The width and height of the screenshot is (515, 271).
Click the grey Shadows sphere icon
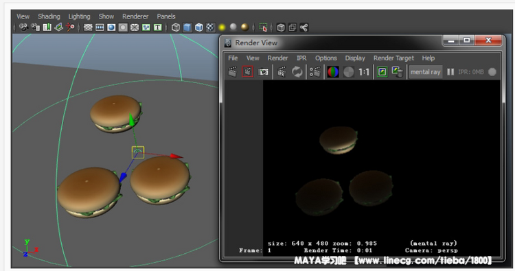(x=233, y=27)
